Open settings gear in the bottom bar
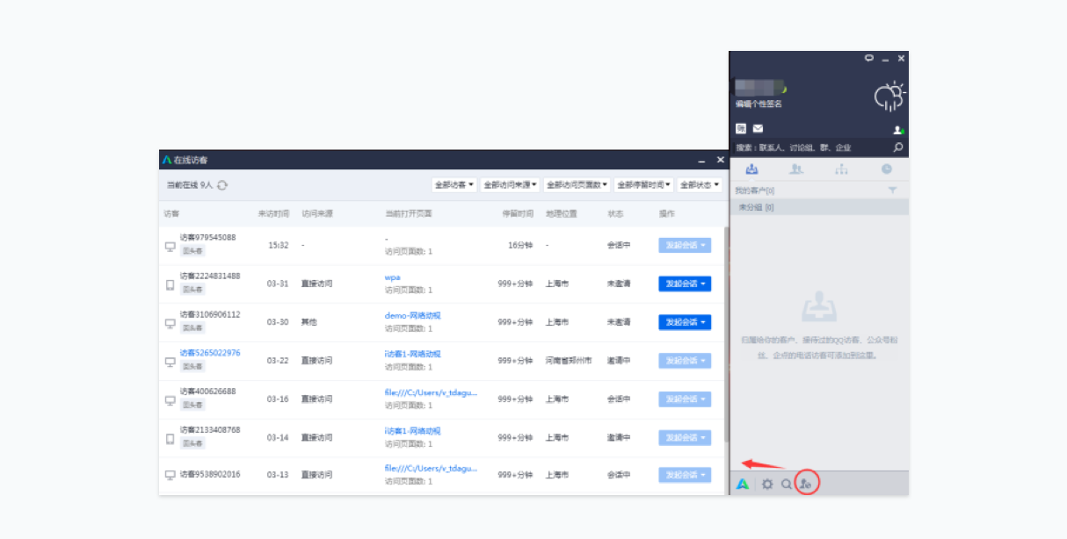Viewport: 1067px width, 539px height. tap(767, 484)
